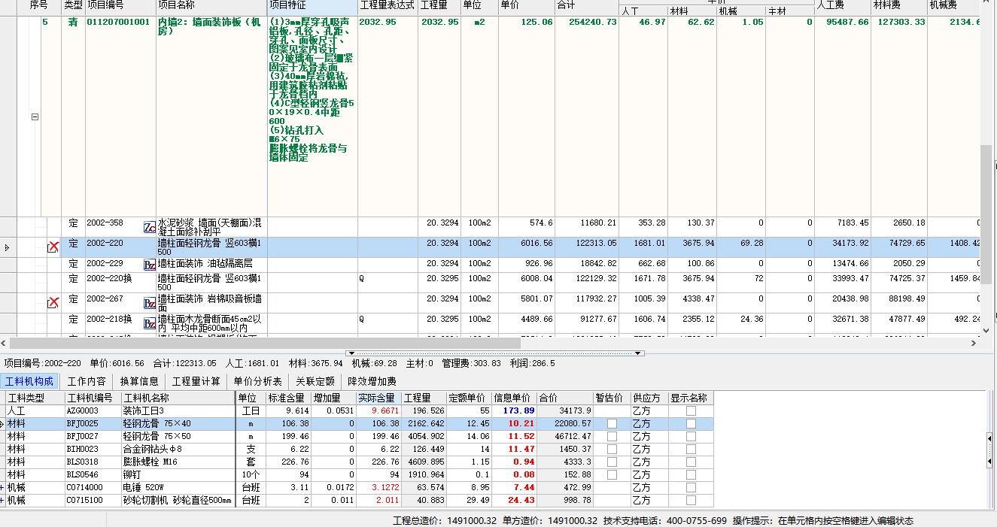The image size is (997, 527).
Task: Click the horizontal scrollbar left arrow
Action: 5,343
